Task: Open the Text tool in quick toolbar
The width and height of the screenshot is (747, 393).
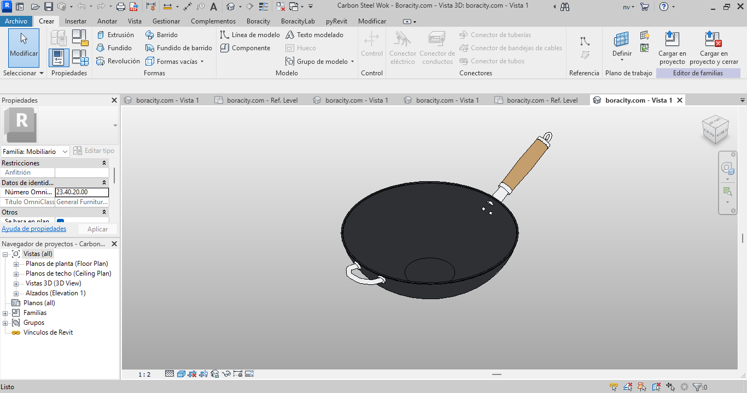Action: [213, 7]
